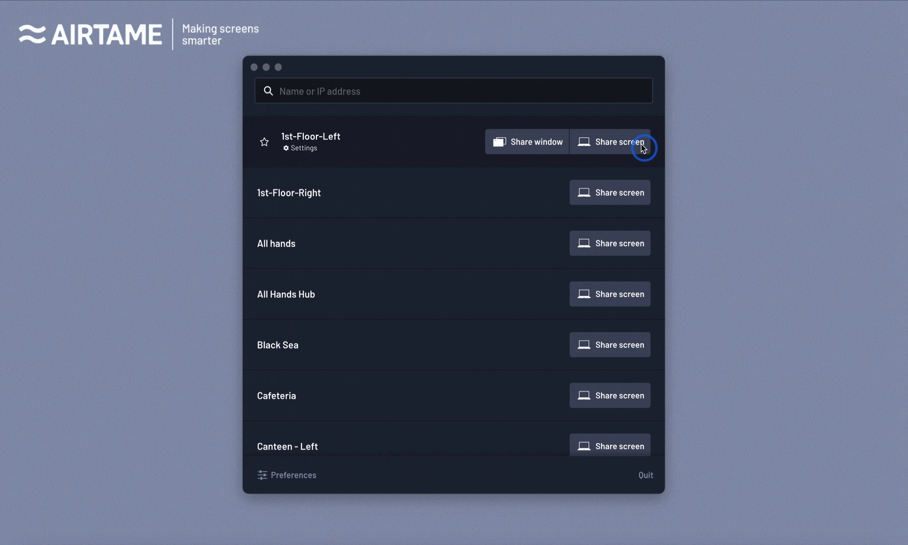Image resolution: width=908 pixels, height=545 pixels.
Task: Expand the 1st-Floor-Left device settings
Action: 299,147
